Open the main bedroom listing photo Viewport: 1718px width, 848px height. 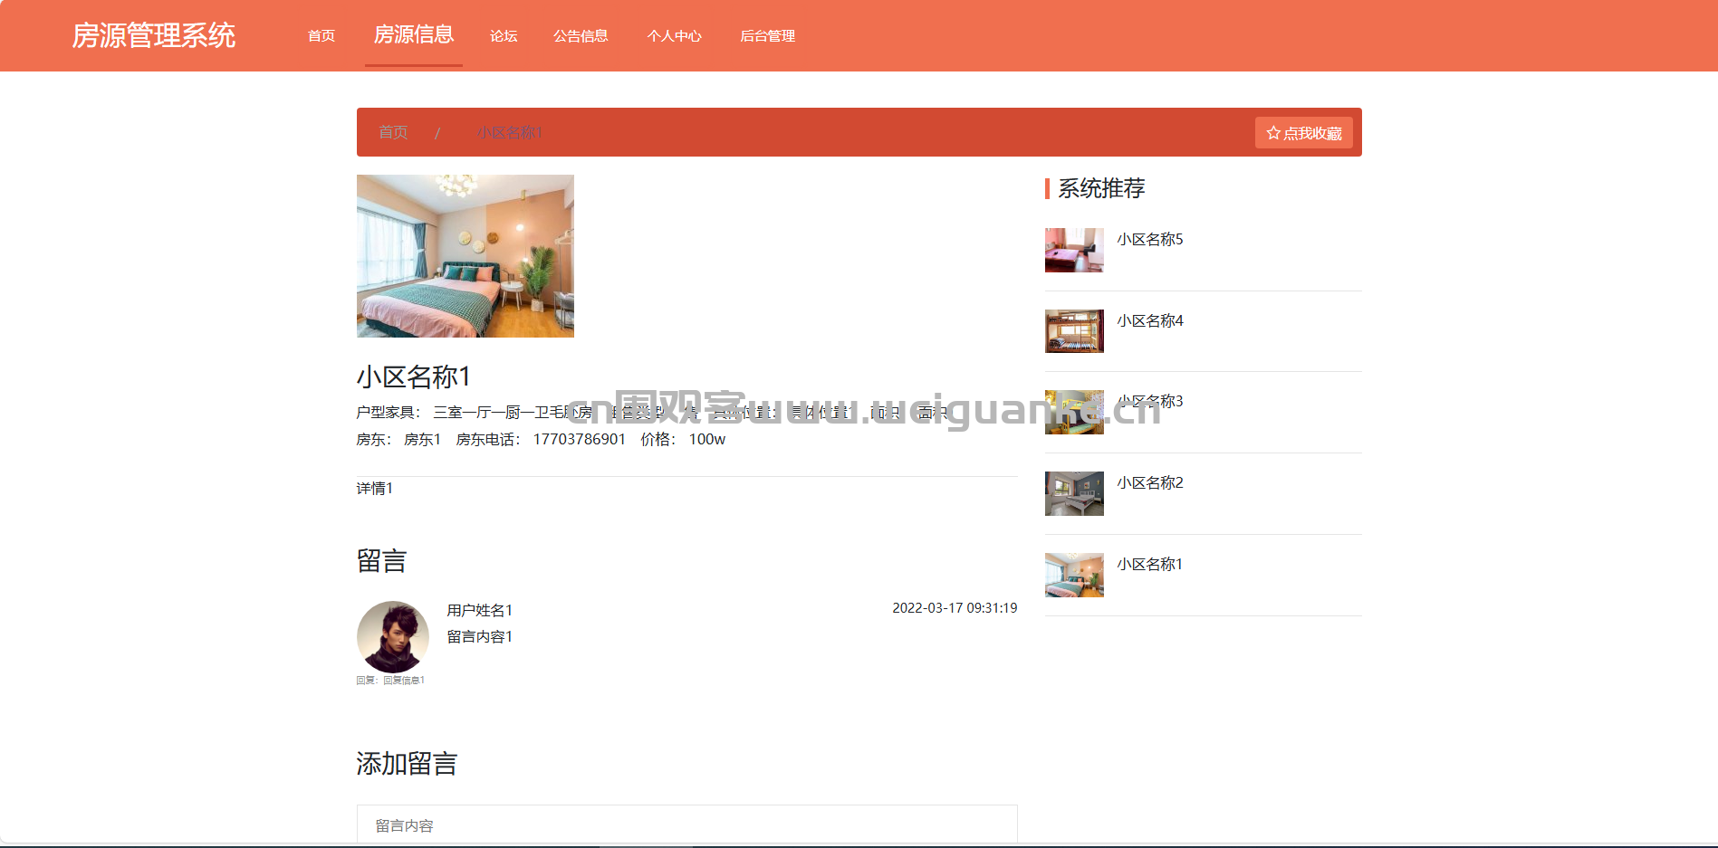point(465,256)
